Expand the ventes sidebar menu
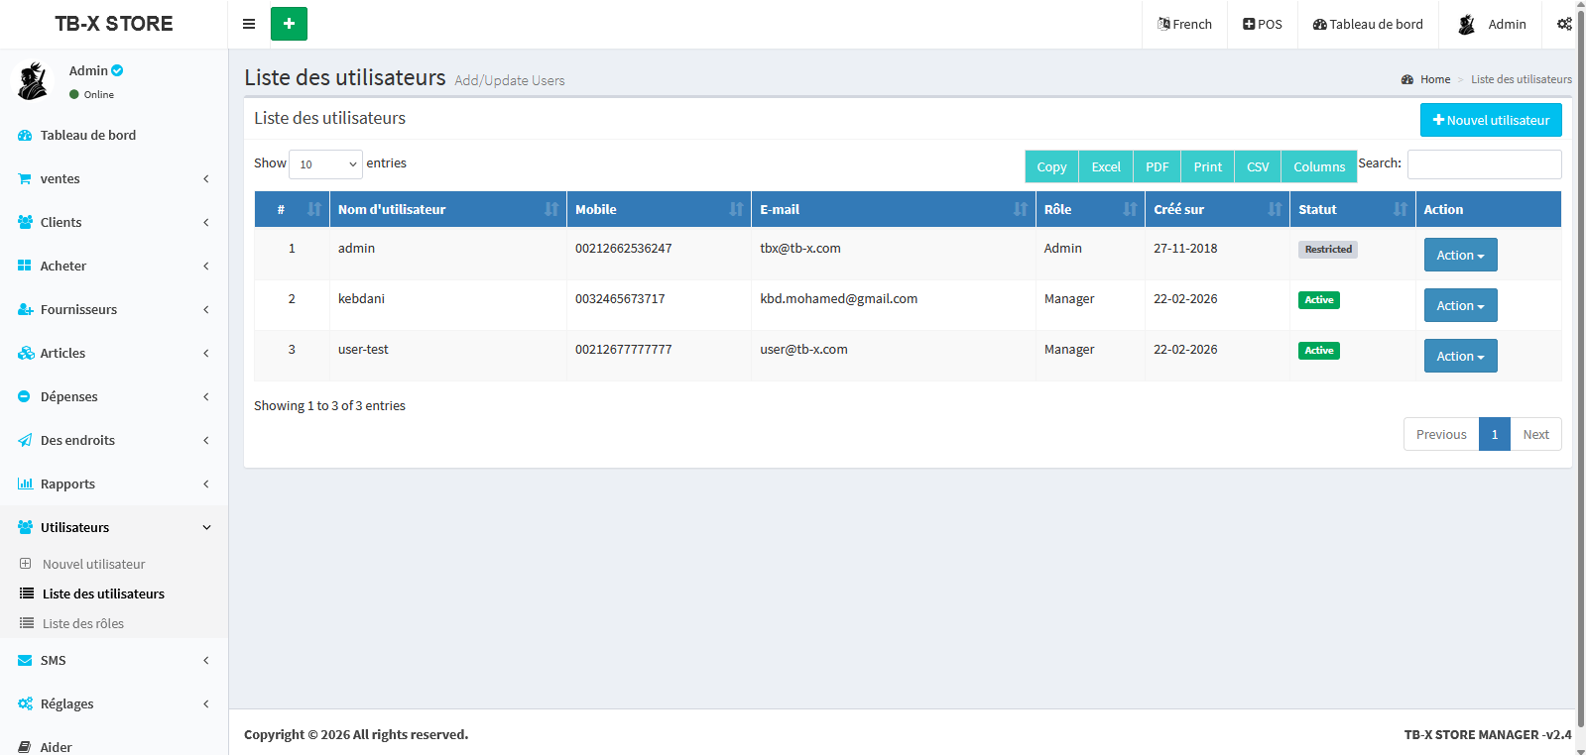This screenshot has width=1586, height=755. [x=113, y=179]
